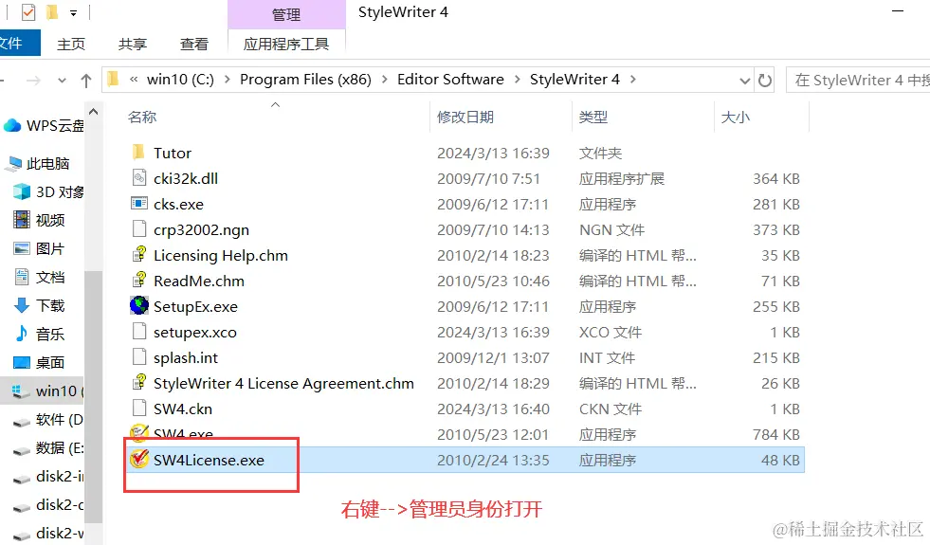Select the cks.exe application icon
This screenshot has height=545, width=930.
[x=138, y=204]
